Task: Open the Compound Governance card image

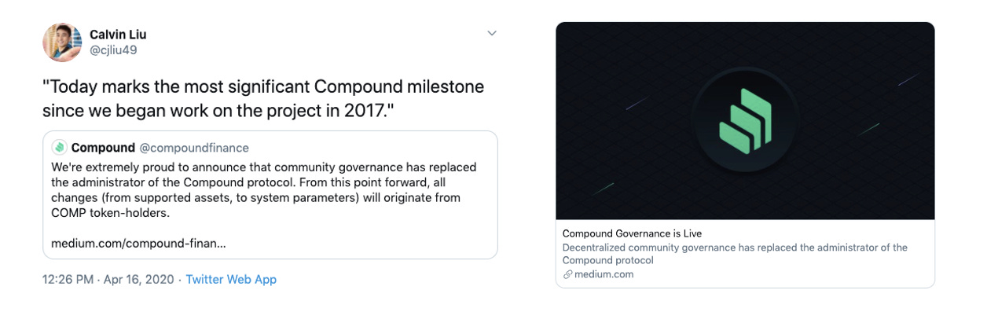Action: pyautogui.click(x=745, y=121)
